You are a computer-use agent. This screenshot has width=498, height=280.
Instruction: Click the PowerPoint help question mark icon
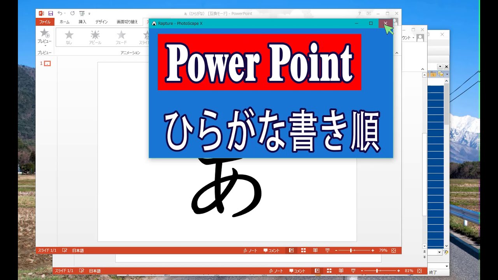pos(359,13)
